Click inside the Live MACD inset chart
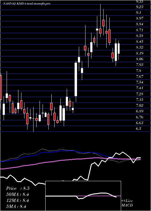The height and width of the screenshot is (211, 151). [x=83, y=196]
